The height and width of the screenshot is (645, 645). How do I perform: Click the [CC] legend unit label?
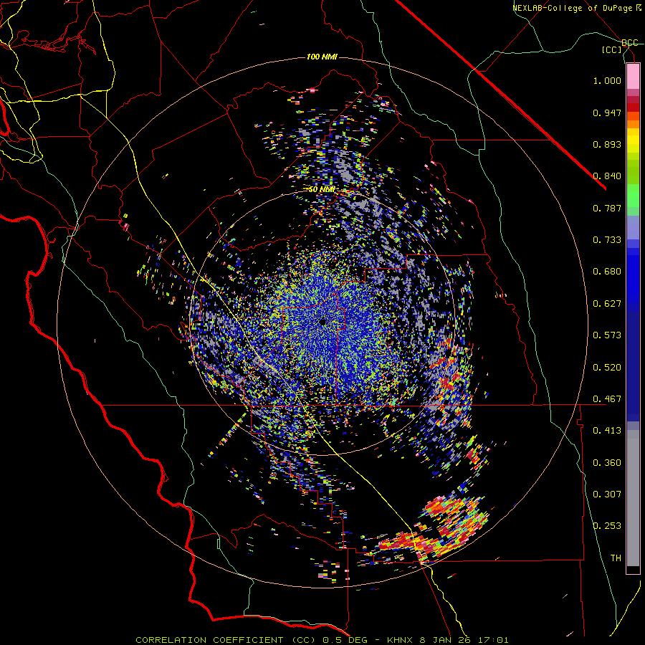click(x=612, y=49)
